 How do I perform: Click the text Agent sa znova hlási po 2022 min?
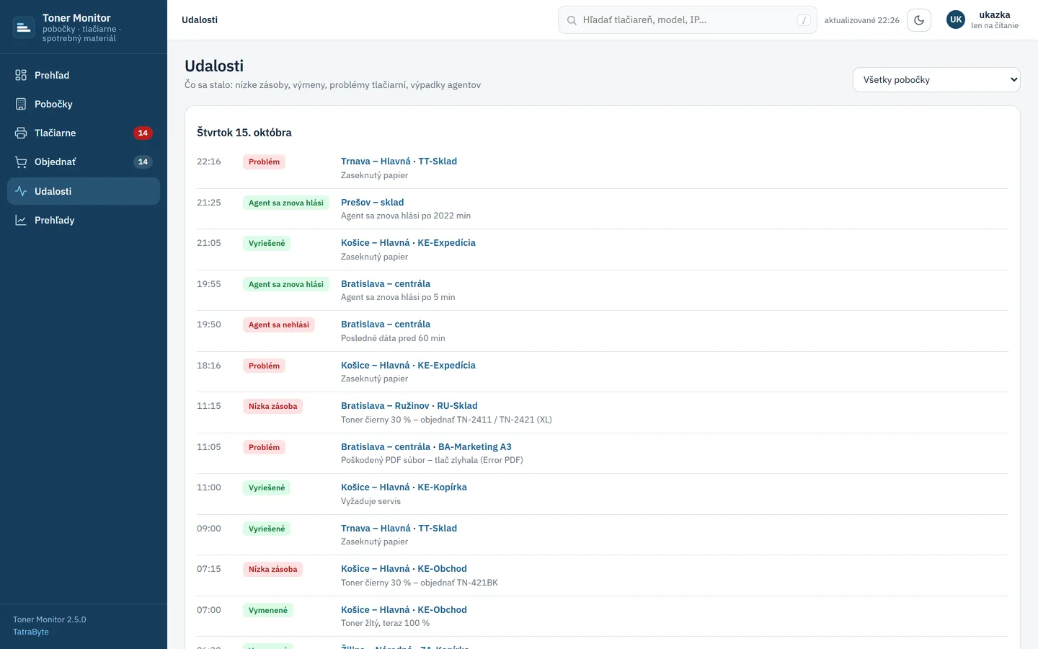point(406,216)
